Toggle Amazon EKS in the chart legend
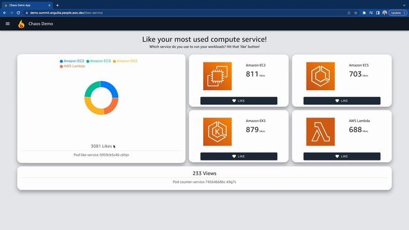Image resolution: width=409 pixels, height=230 pixels. pos(125,61)
